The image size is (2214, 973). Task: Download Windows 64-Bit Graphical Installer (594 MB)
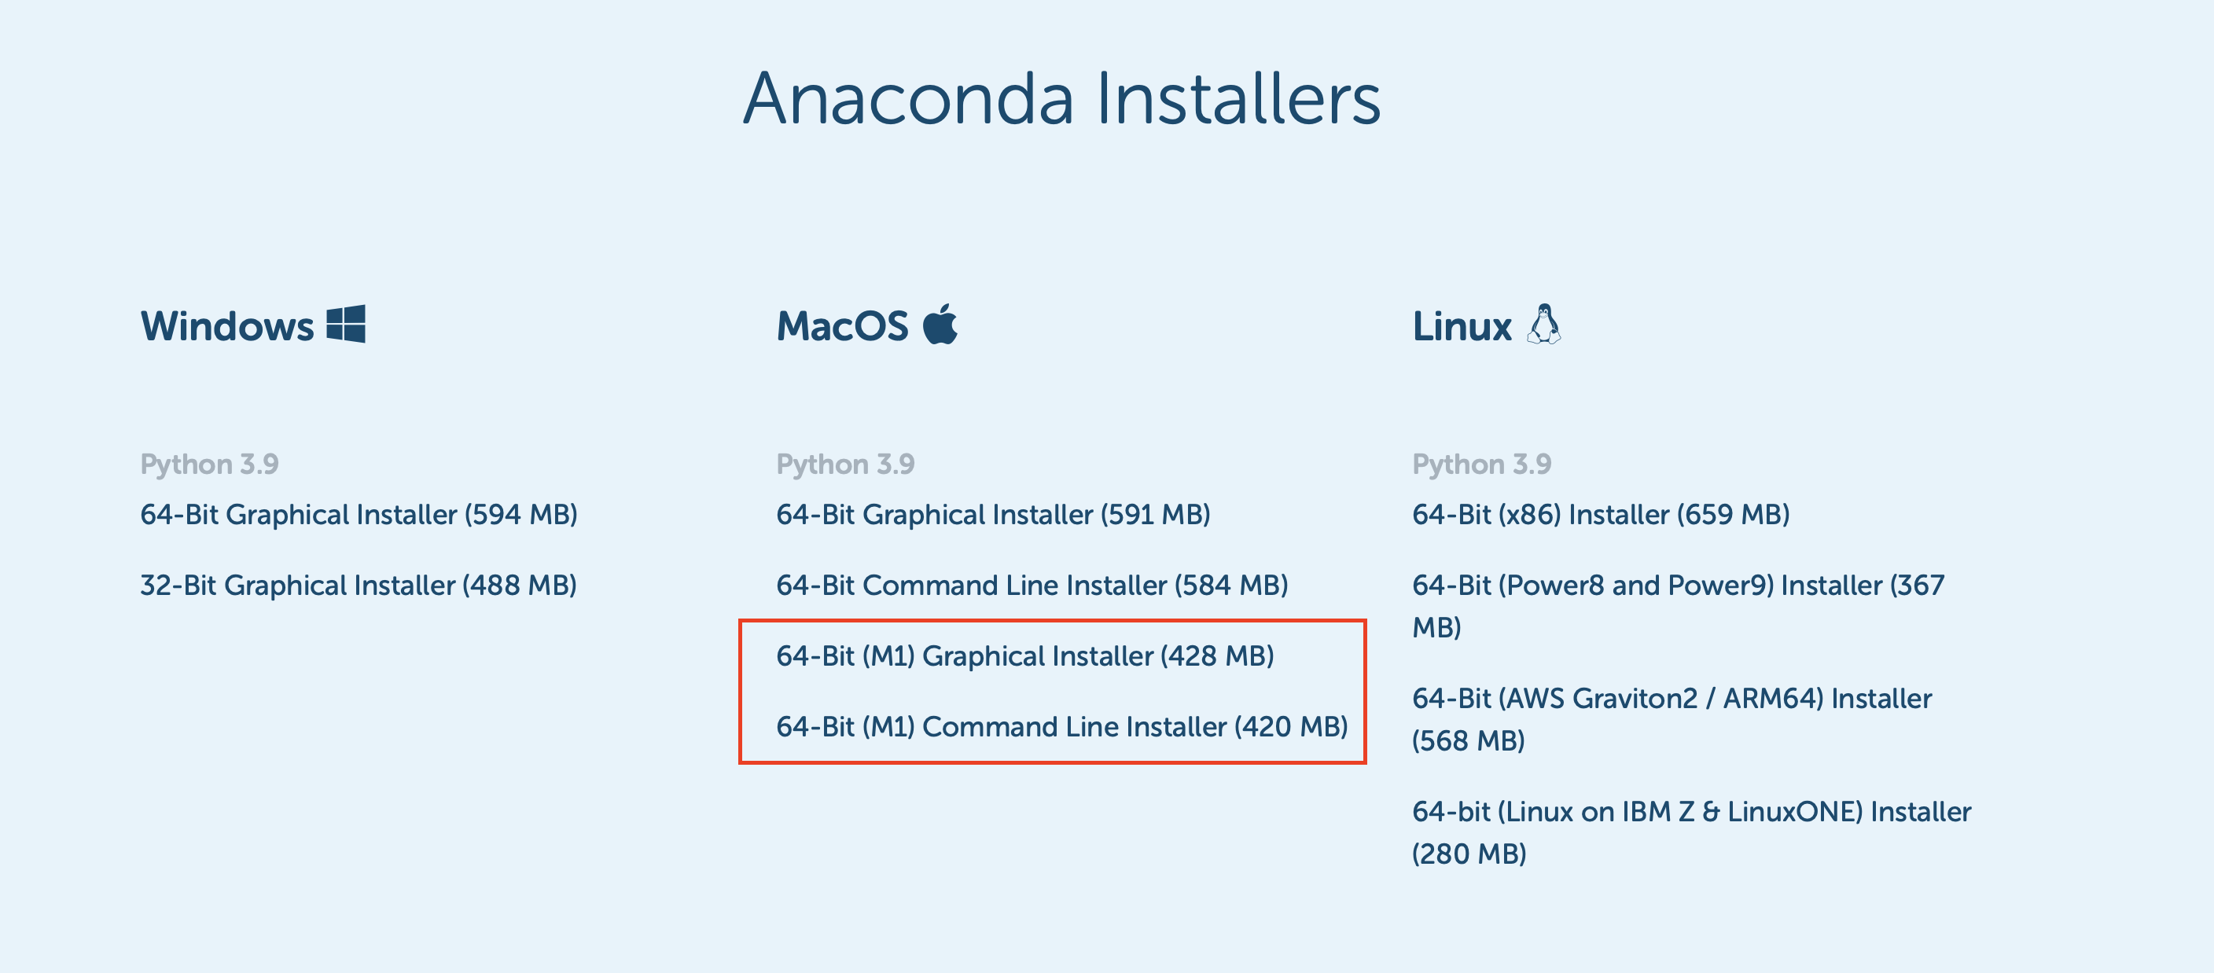click(x=359, y=514)
